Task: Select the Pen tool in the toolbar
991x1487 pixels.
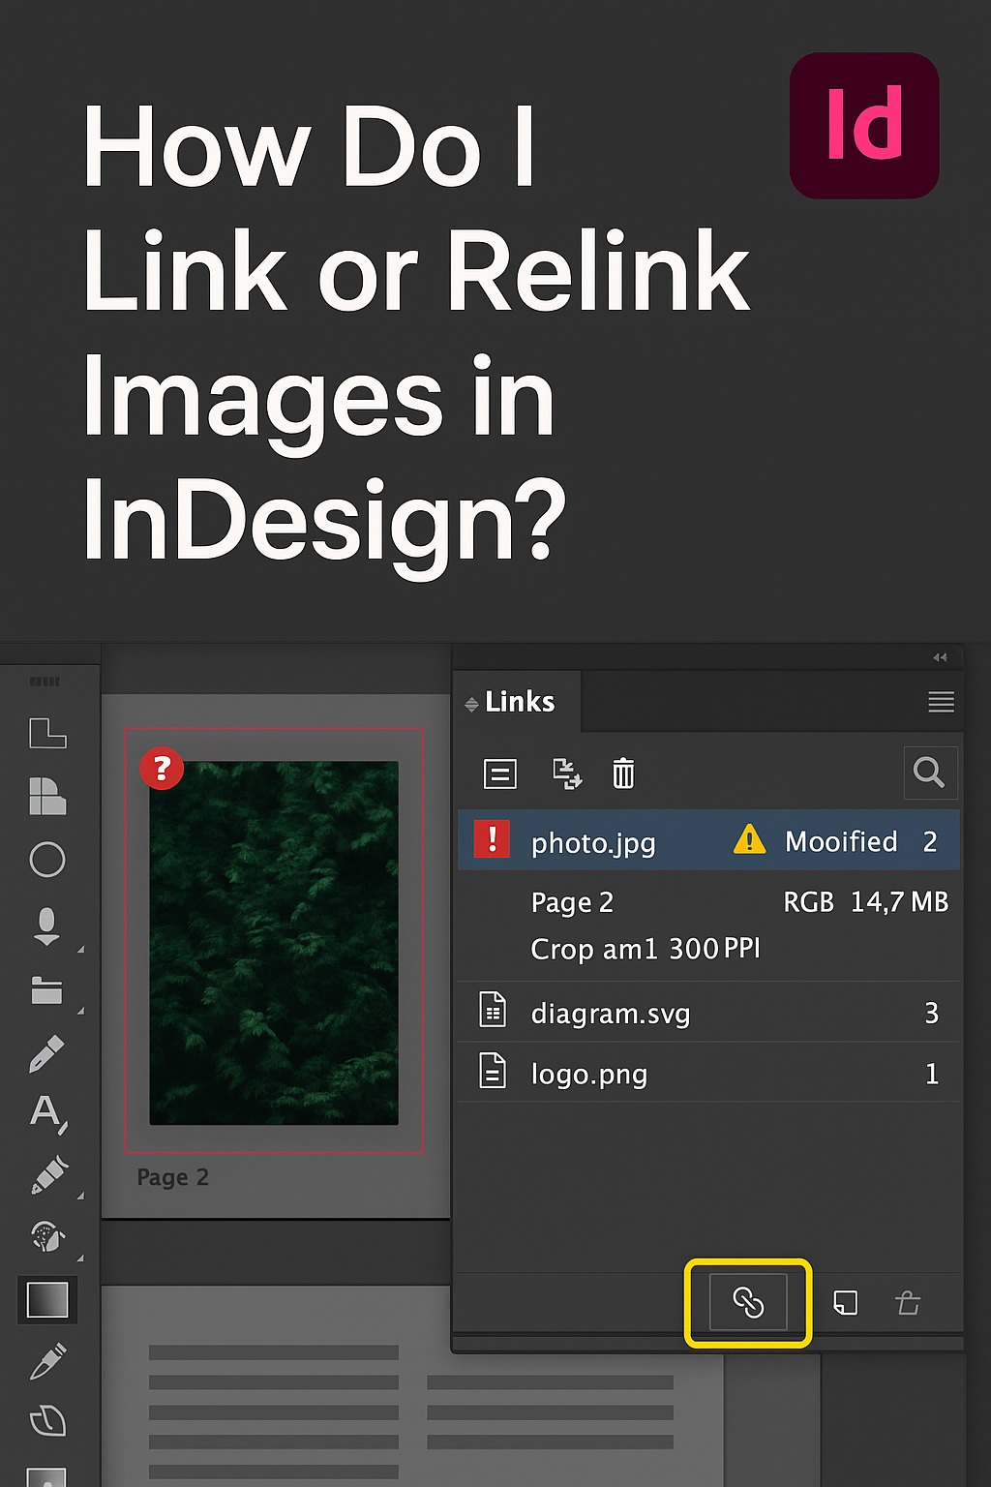Action: (48, 1053)
